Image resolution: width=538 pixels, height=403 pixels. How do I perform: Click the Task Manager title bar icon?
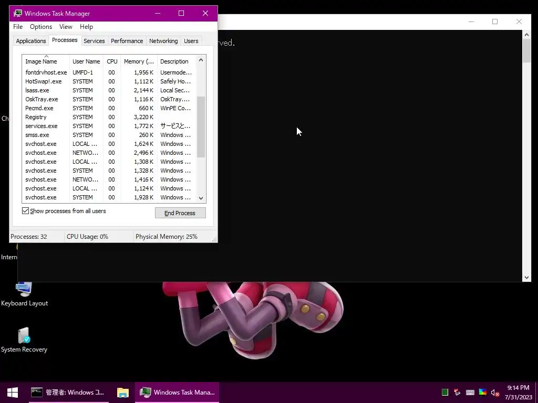pyautogui.click(x=17, y=13)
